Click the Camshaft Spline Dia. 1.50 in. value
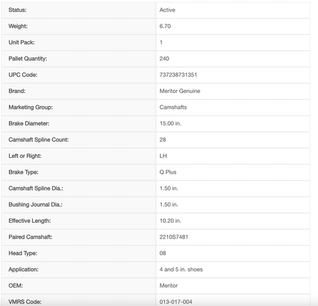Screen dimensions: 318x306 pos(169,188)
